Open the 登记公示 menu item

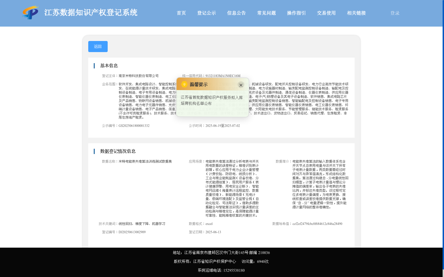(x=206, y=13)
